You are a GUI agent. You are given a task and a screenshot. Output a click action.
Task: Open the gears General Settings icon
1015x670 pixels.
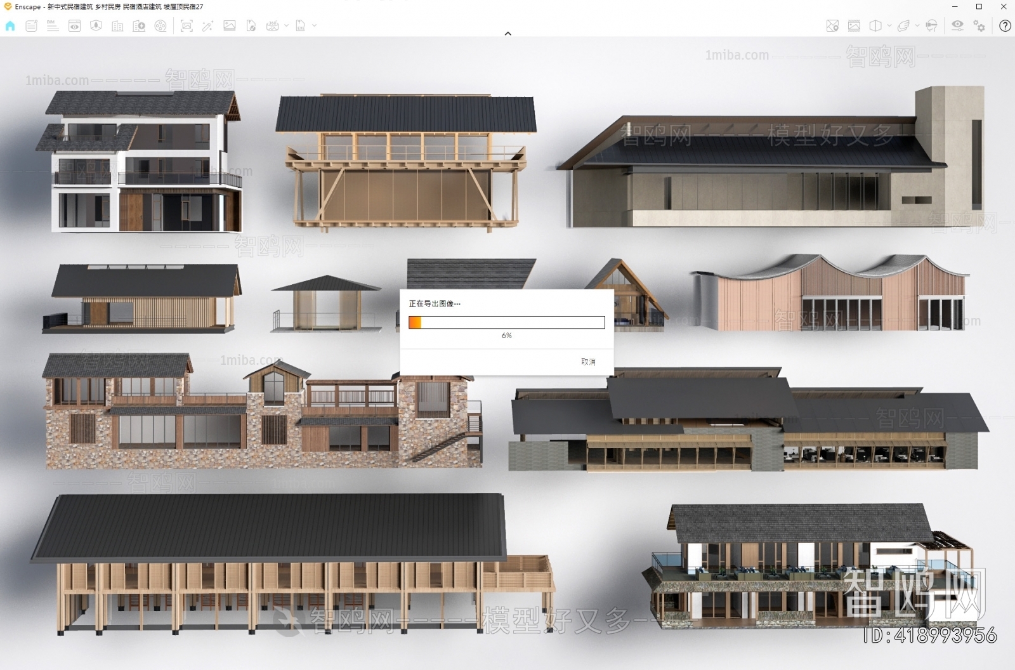(979, 26)
